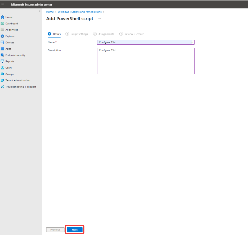Click the Reports icon
The height and width of the screenshot is (235, 248).
pos(3,61)
